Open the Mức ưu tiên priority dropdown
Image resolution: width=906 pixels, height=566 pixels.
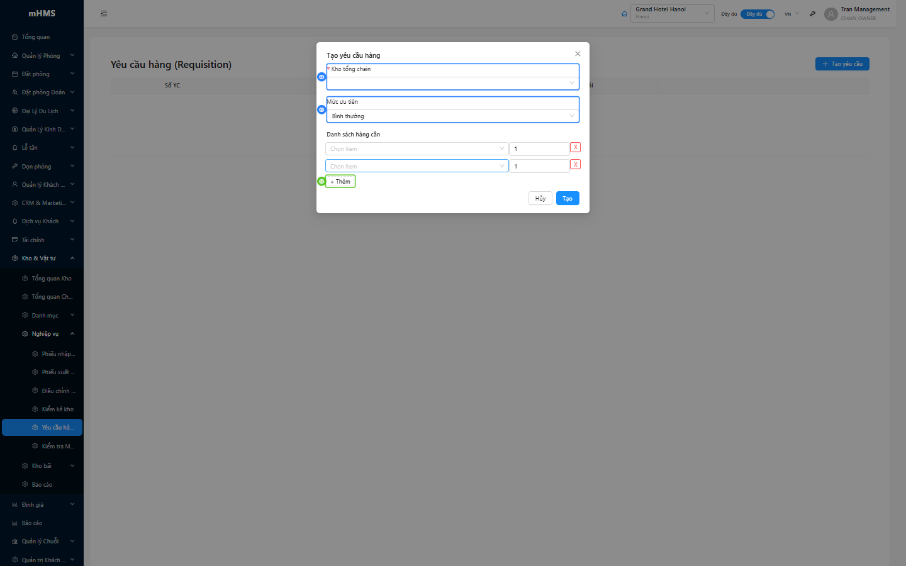pyautogui.click(x=452, y=116)
